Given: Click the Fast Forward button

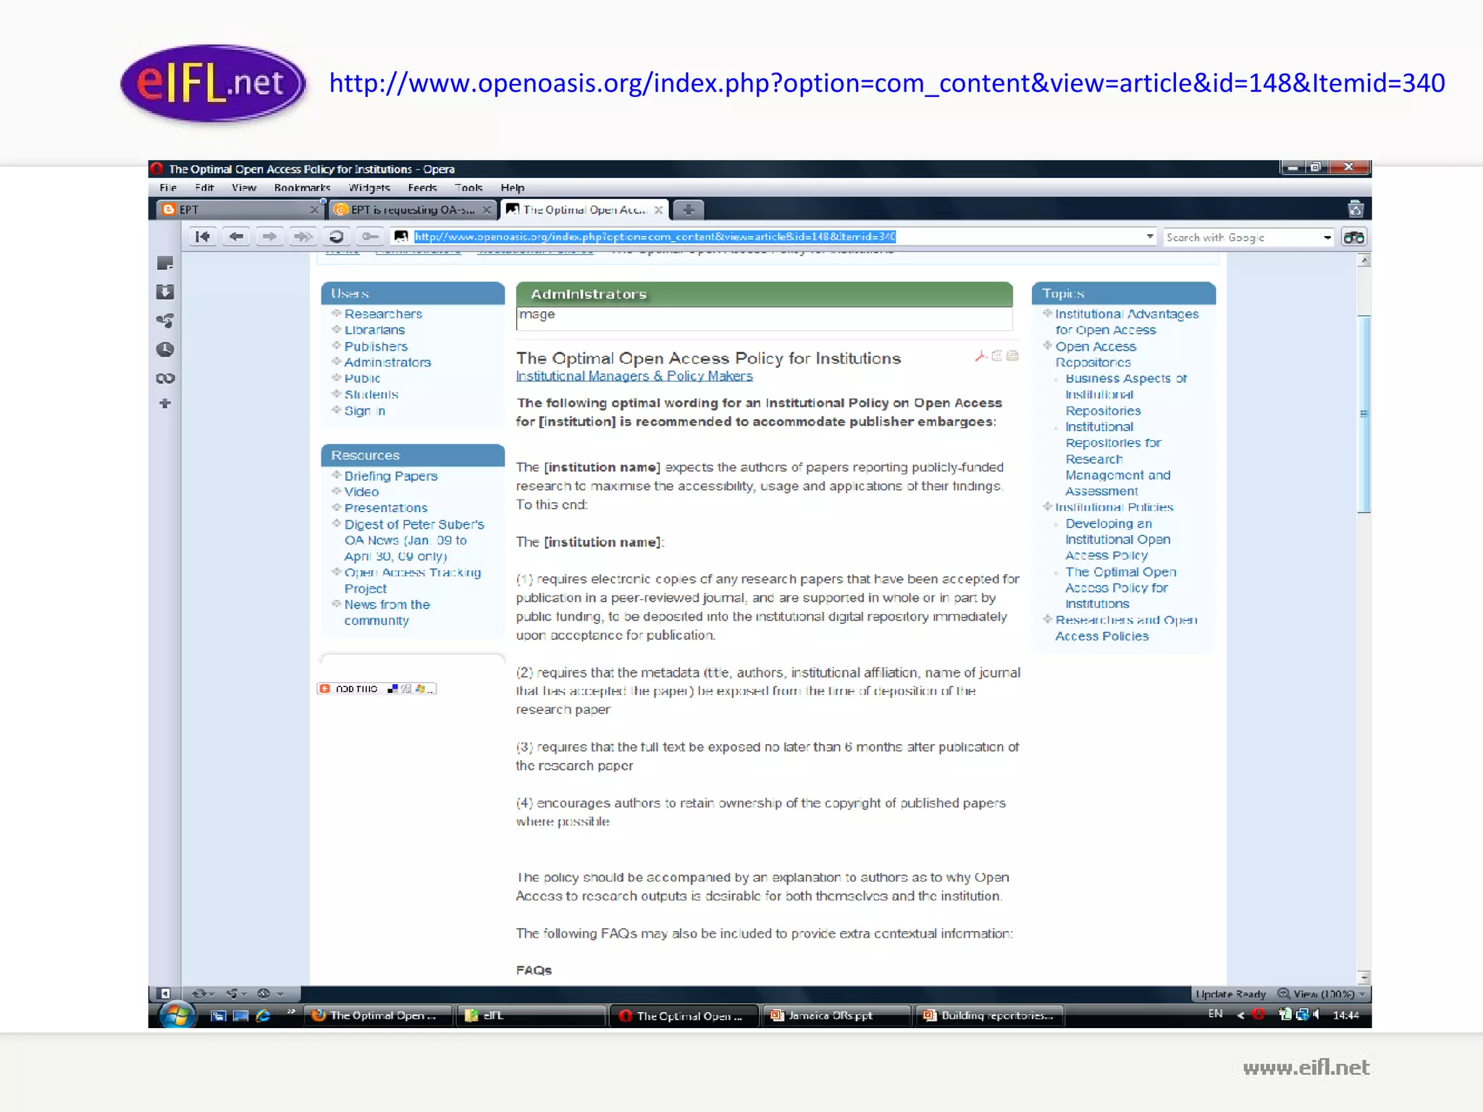Looking at the screenshot, I should (x=303, y=237).
